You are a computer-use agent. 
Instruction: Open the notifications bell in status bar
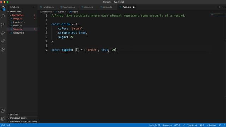224,125
